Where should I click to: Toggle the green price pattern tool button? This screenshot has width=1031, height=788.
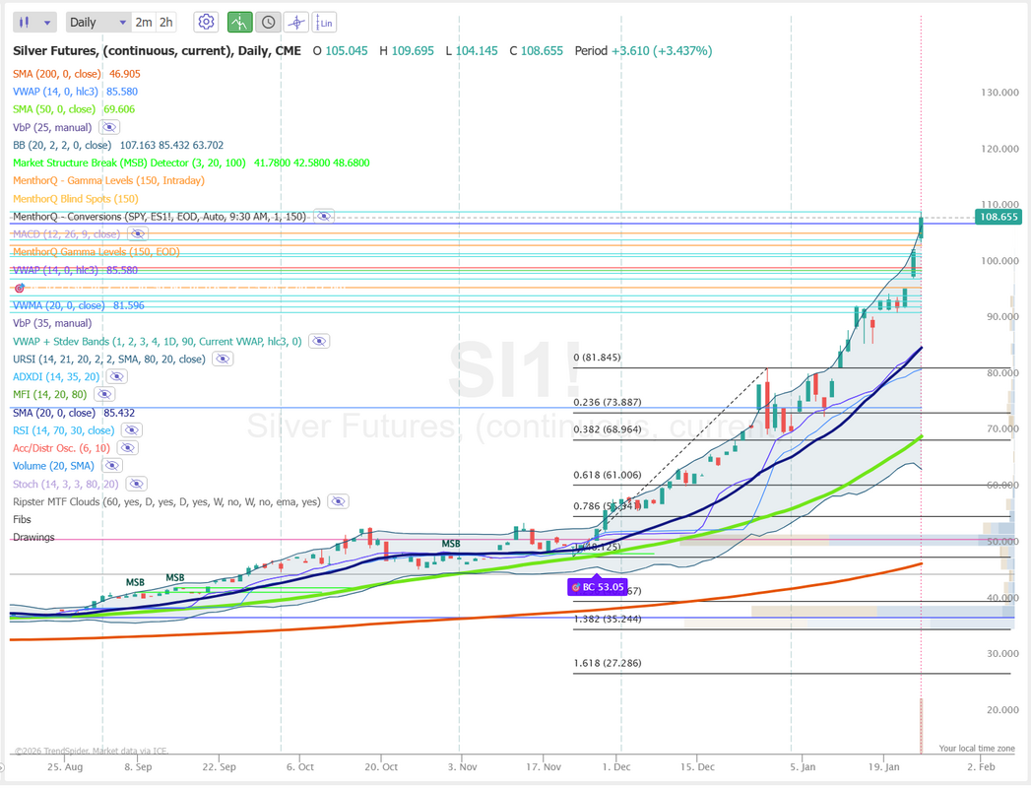[239, 22]
